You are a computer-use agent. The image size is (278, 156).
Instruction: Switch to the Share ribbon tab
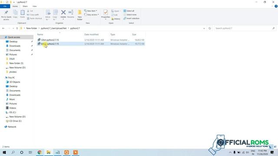click(25, 6)
